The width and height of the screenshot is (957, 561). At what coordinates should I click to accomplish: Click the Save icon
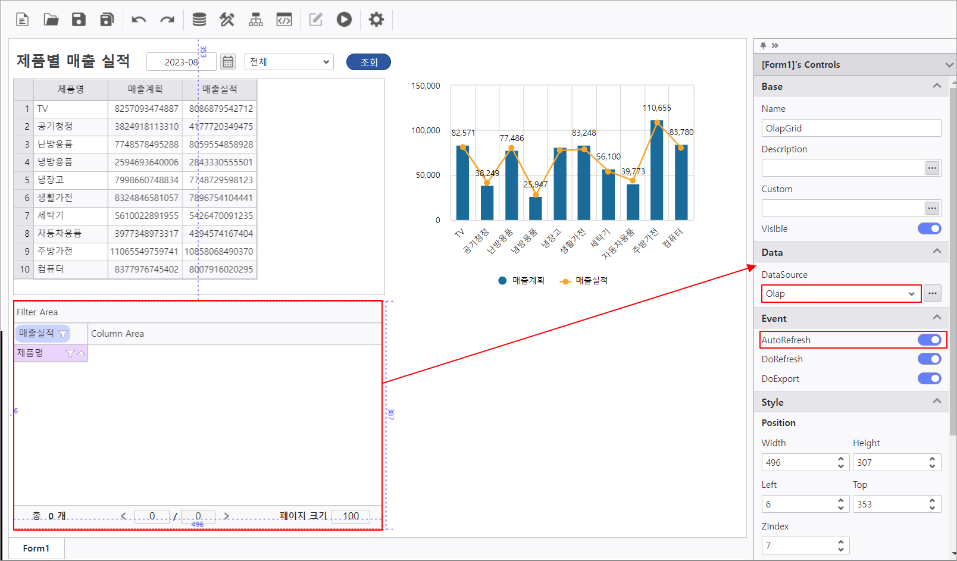[79, 20]
